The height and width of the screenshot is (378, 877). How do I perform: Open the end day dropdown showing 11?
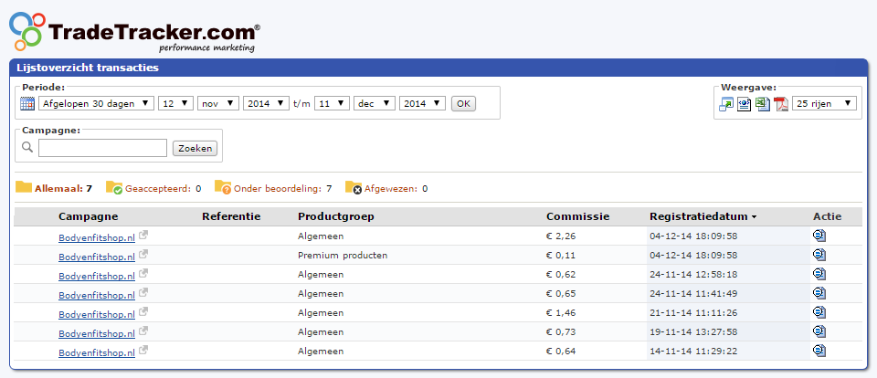click(333, 103)
